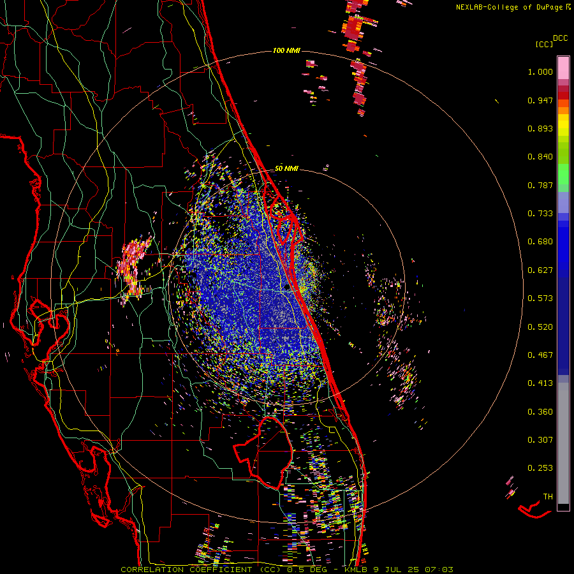Click the 0.947 value on the color scale

(540, 100)
